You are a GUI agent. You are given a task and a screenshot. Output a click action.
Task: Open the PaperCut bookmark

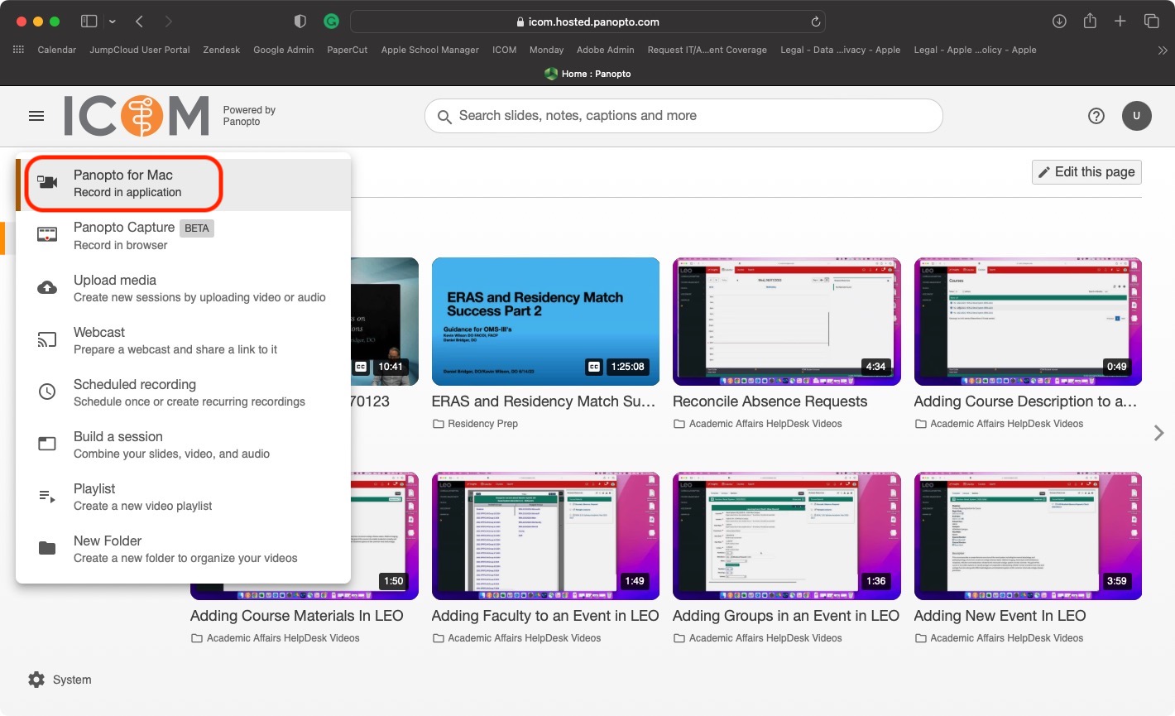pos(348,50)
